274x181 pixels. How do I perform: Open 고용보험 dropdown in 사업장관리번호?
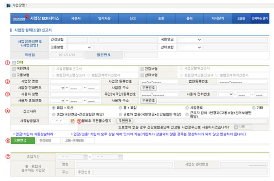(x=80, y=47)
